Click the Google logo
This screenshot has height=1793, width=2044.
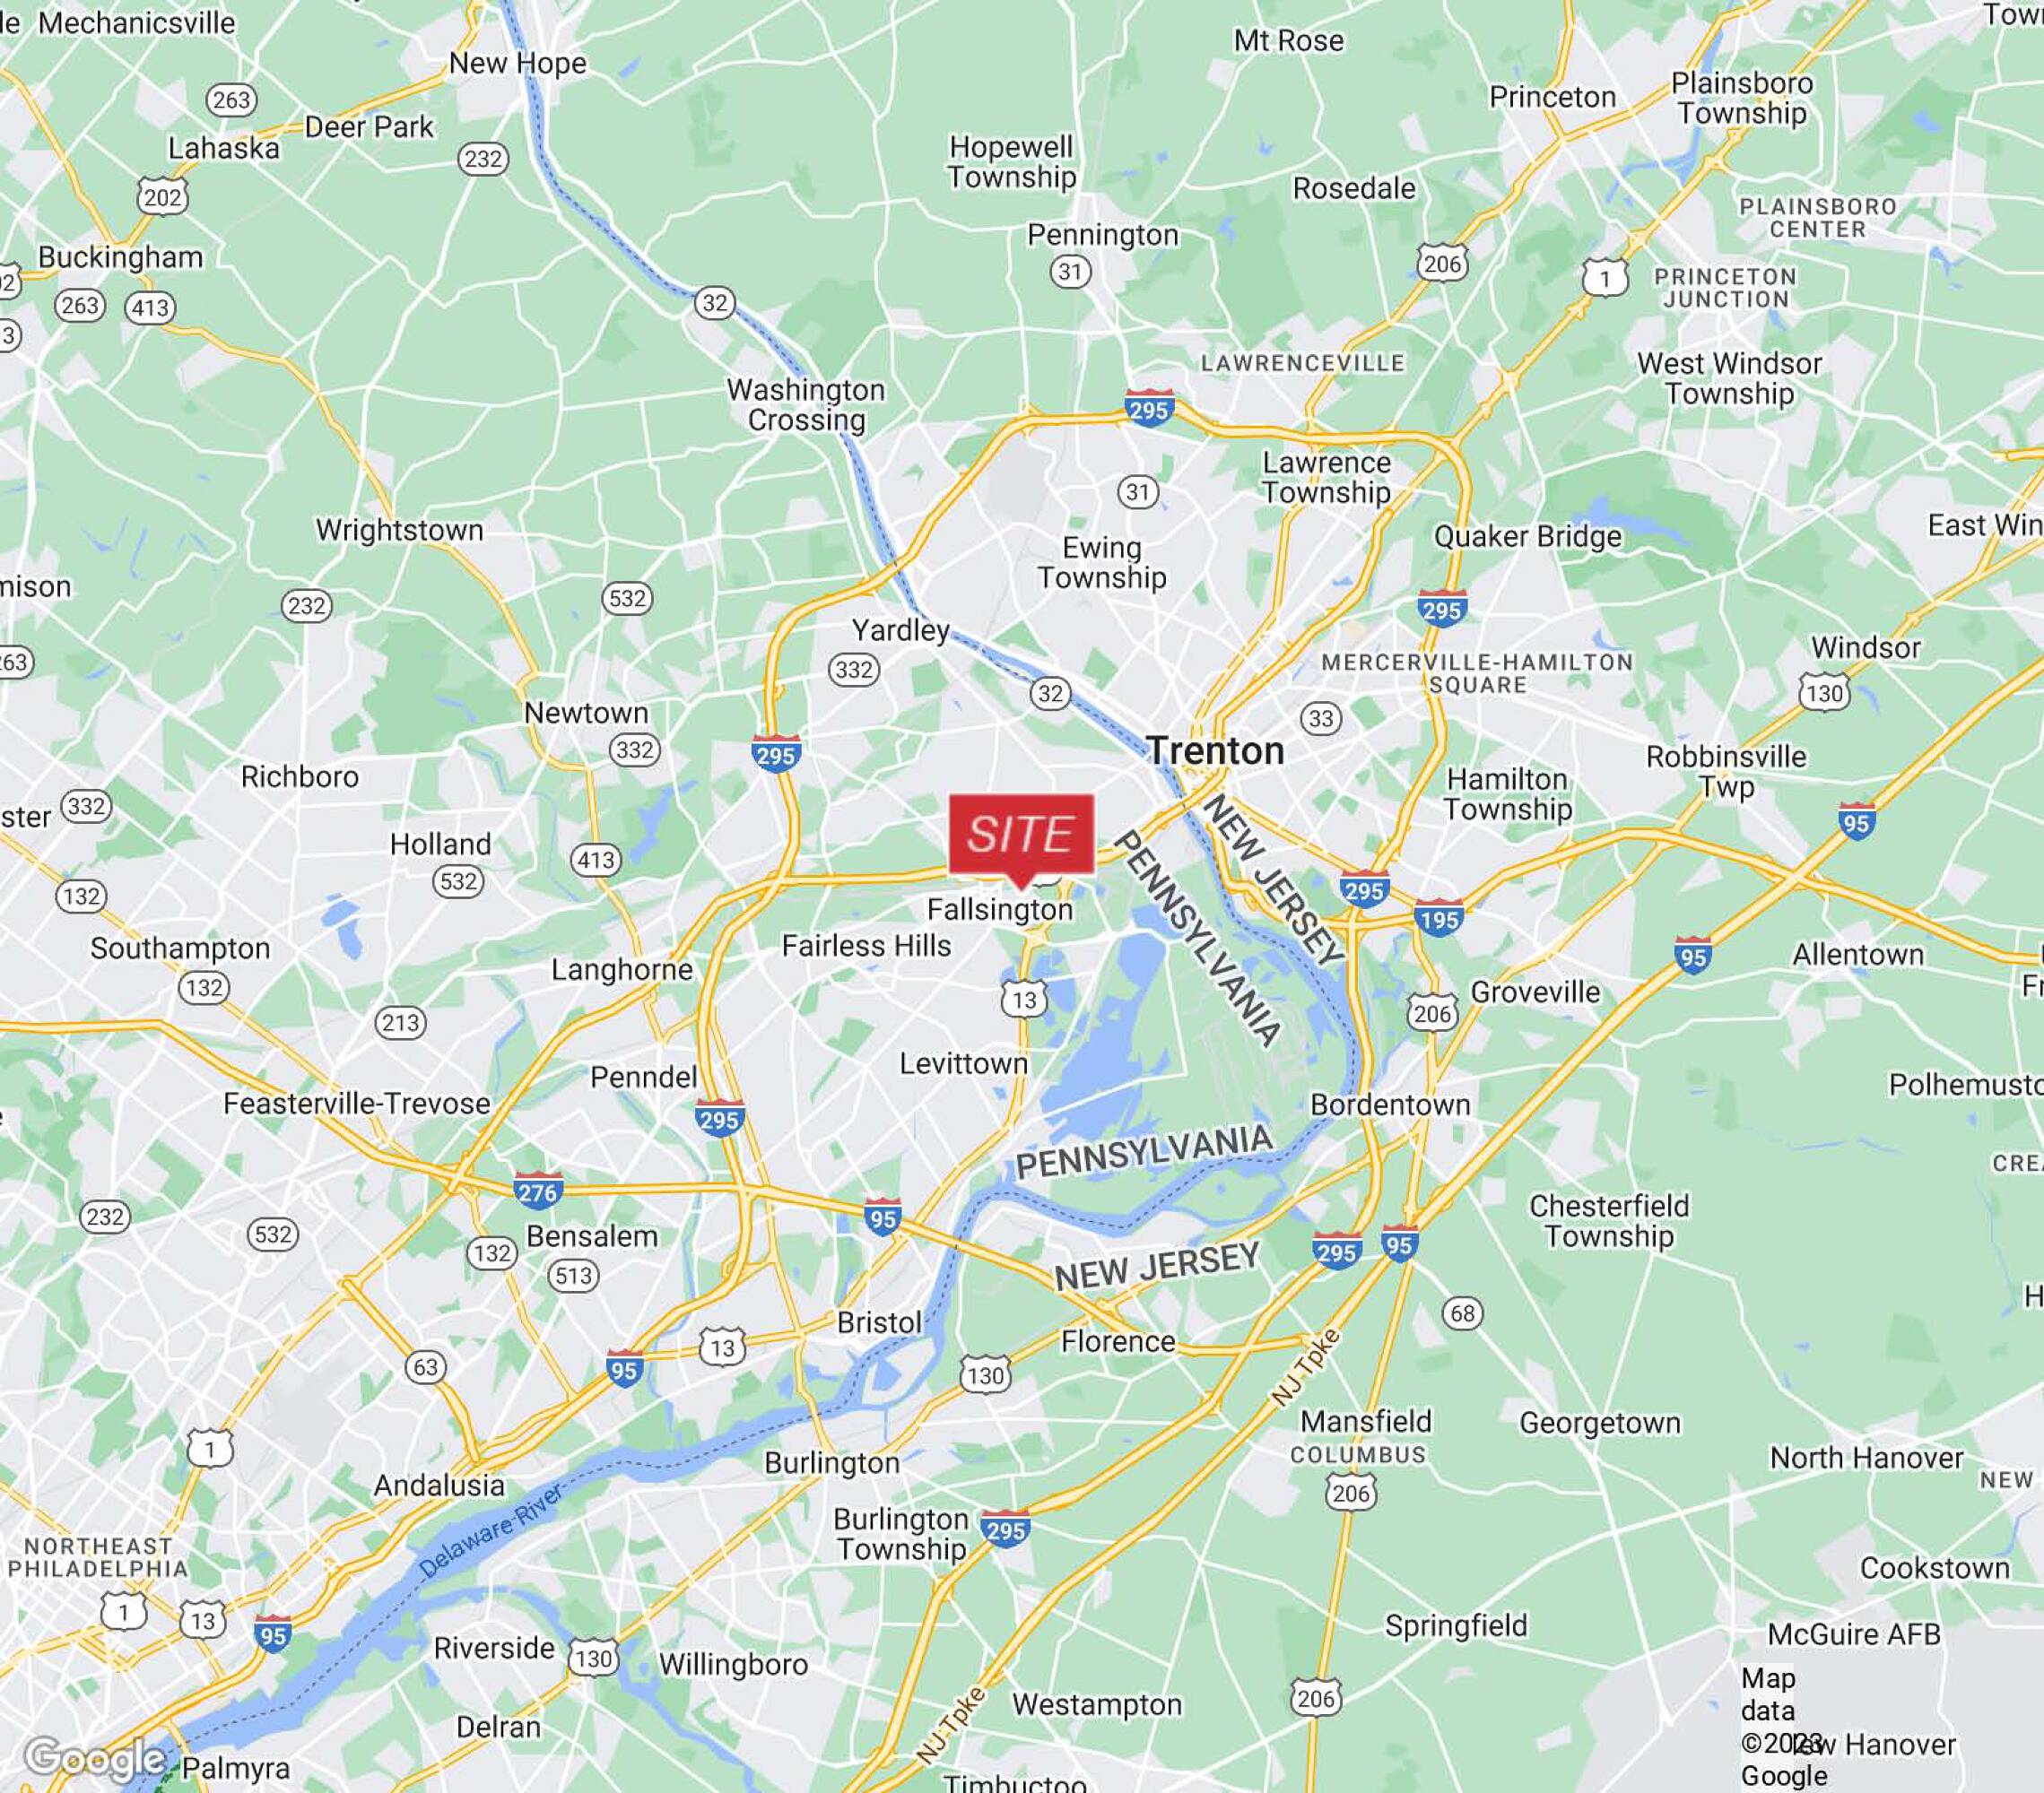95,1756
